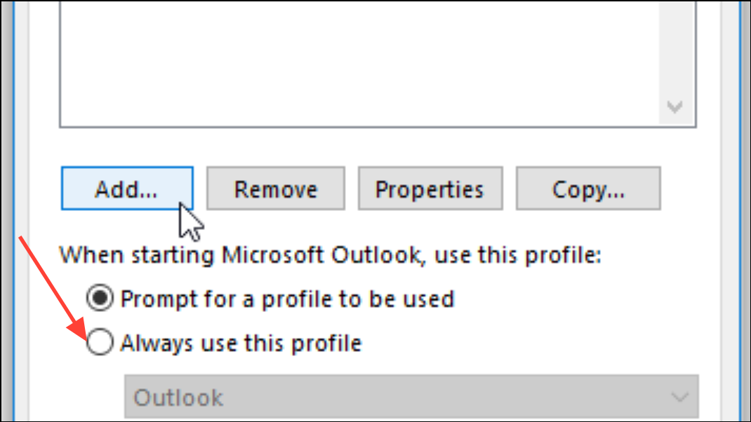Click the 'Prompt for a profile to be used' label
The width and height of the screenshot is (751, 422).
tap(287, 299)
